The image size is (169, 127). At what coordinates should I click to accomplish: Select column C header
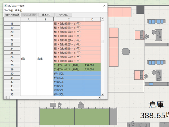coord(69,19)
